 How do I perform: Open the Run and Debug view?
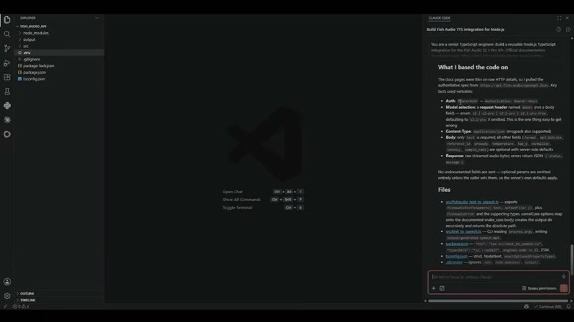coord(7,63)
